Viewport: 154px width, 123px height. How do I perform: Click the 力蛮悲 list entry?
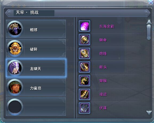36,87
